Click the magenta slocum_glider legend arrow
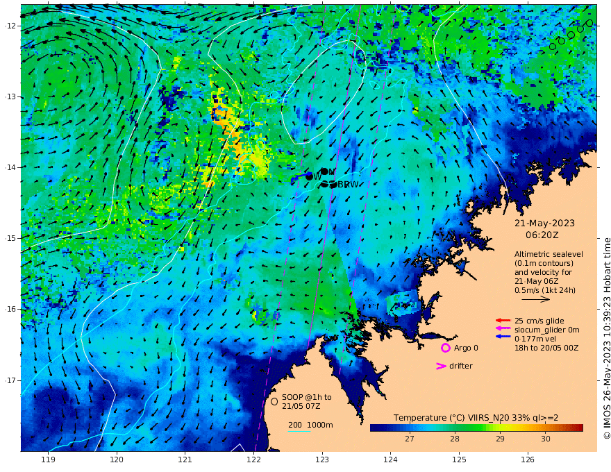 tap(503, 329)
